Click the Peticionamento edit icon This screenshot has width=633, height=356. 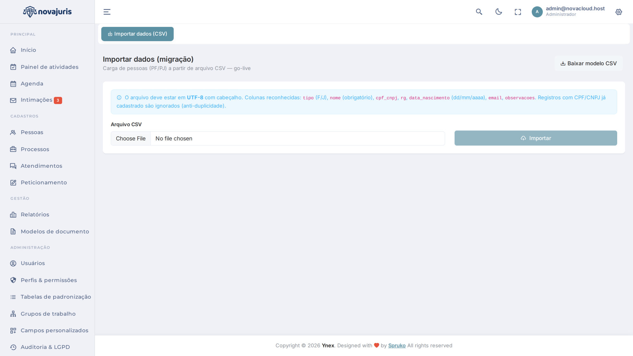13,183
